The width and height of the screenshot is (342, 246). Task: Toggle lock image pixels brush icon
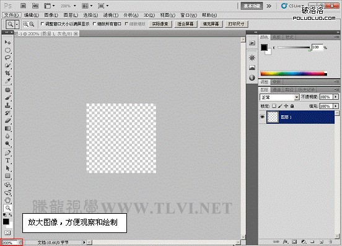click(x=280, y=106)
